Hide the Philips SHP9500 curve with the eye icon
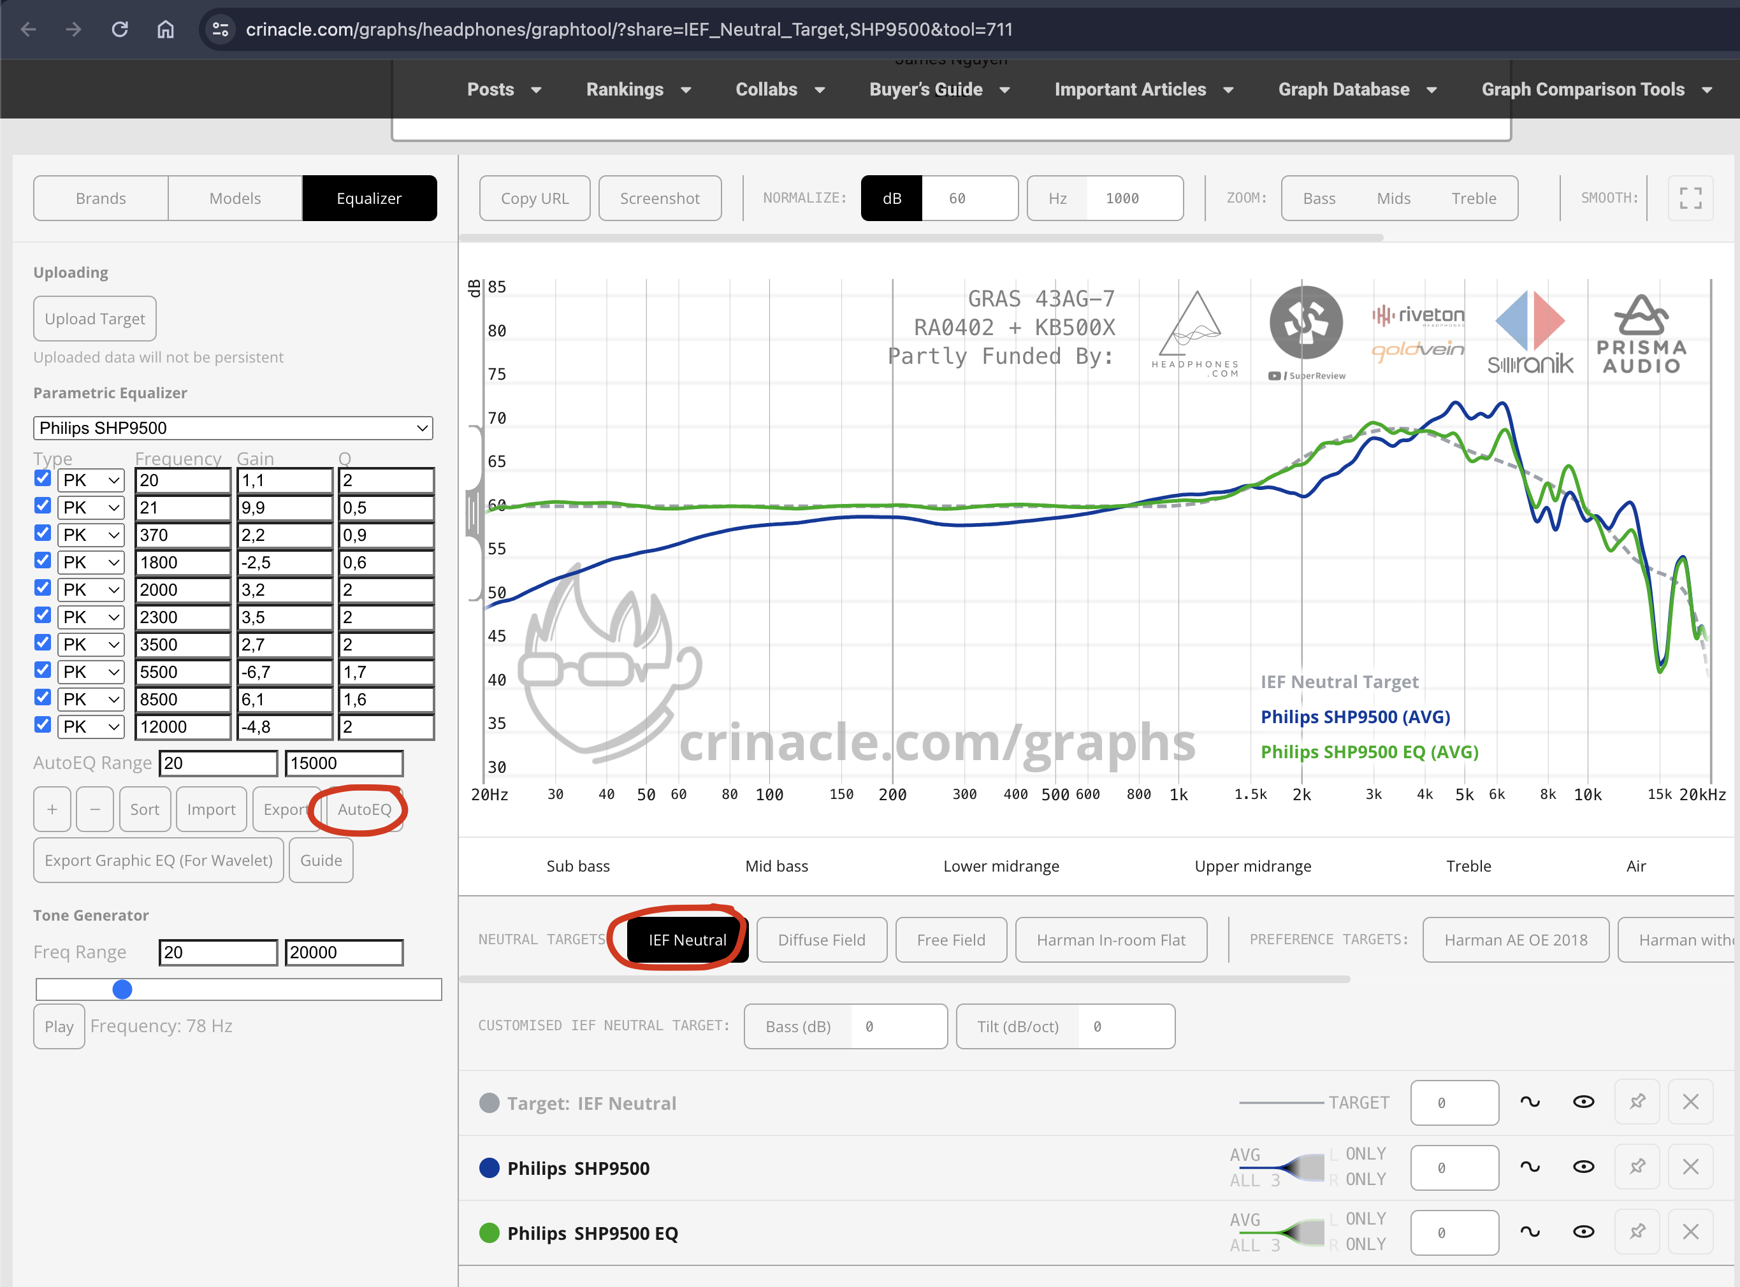The width and height of the screenshot is (1740, 1287). point(1583,1167)
